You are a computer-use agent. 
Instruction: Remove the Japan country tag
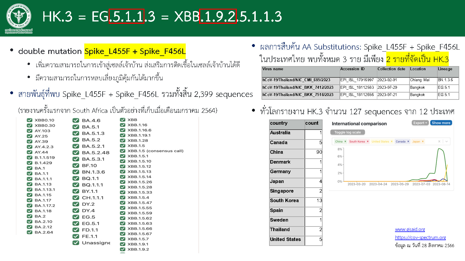pos(423,142)
